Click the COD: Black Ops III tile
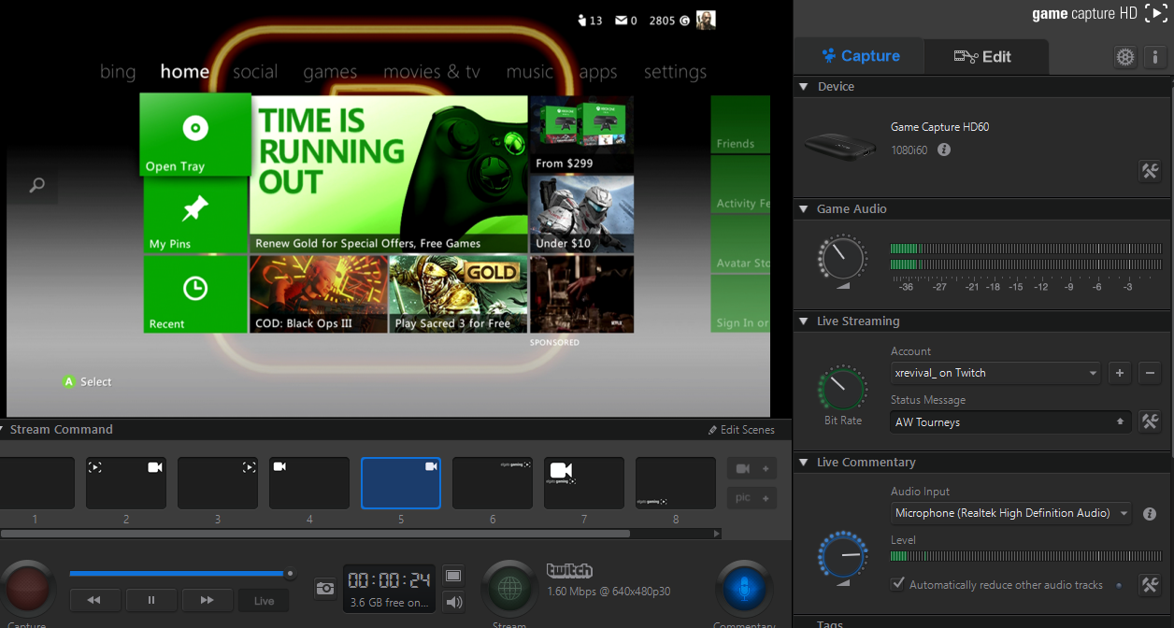This screenshot has width=1174, height=628. click(319, 294)
